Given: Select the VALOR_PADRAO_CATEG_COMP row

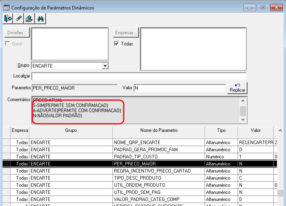Looking at the screenshot, I should [x=140, y=199].
